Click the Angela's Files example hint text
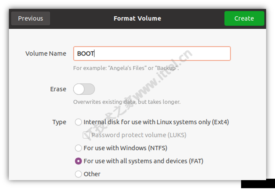 (126, 68)
